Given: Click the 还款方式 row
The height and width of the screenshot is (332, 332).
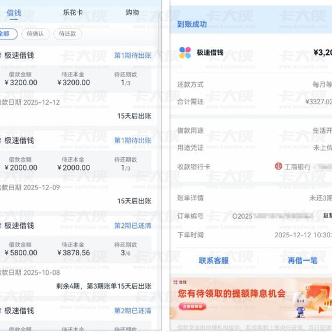Looking at the screenshot, I should click(254, 85).
